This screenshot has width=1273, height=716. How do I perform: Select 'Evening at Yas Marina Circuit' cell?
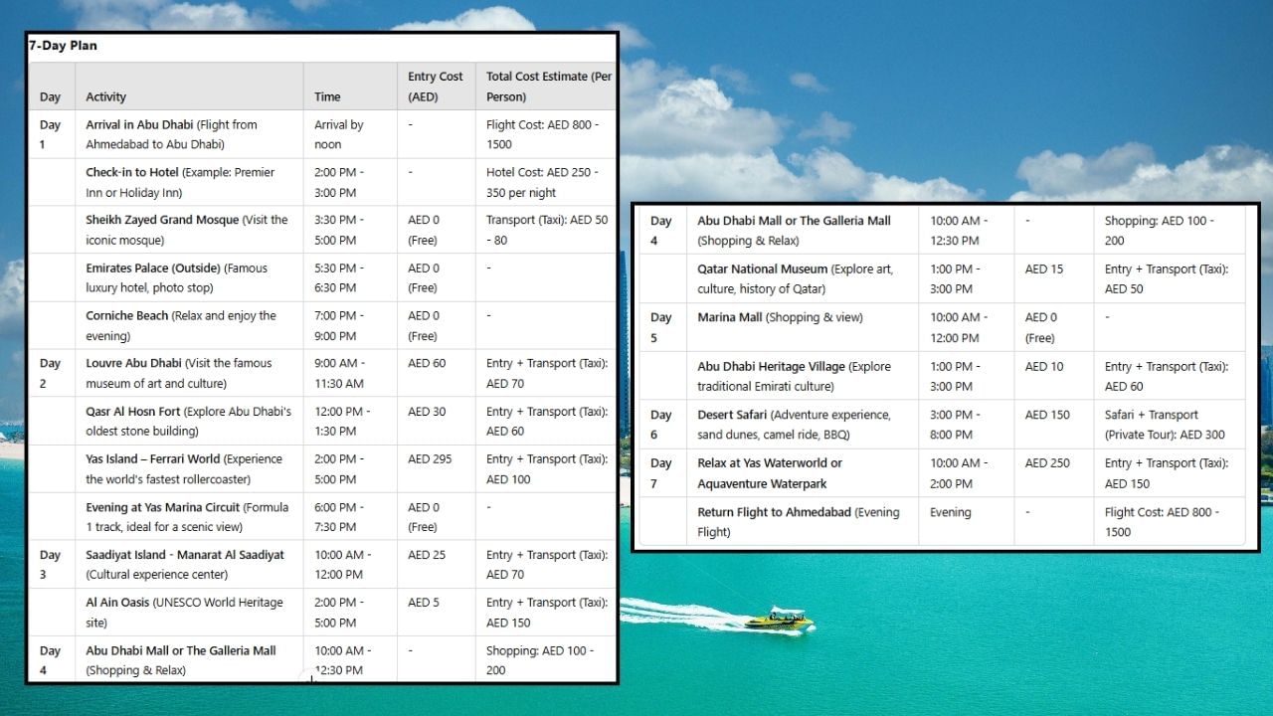coord(189,516)
